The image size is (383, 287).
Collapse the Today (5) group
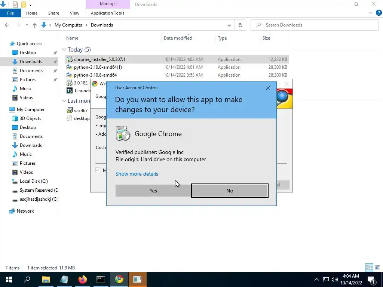(64, 50)
